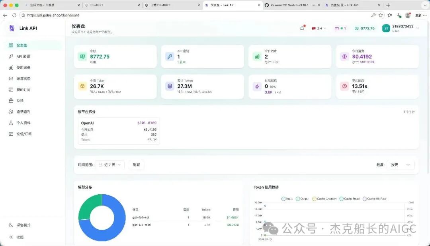Click the purple dollar icon on 今日消费 card
Screen dimensions: 430x246
[345, 57]
